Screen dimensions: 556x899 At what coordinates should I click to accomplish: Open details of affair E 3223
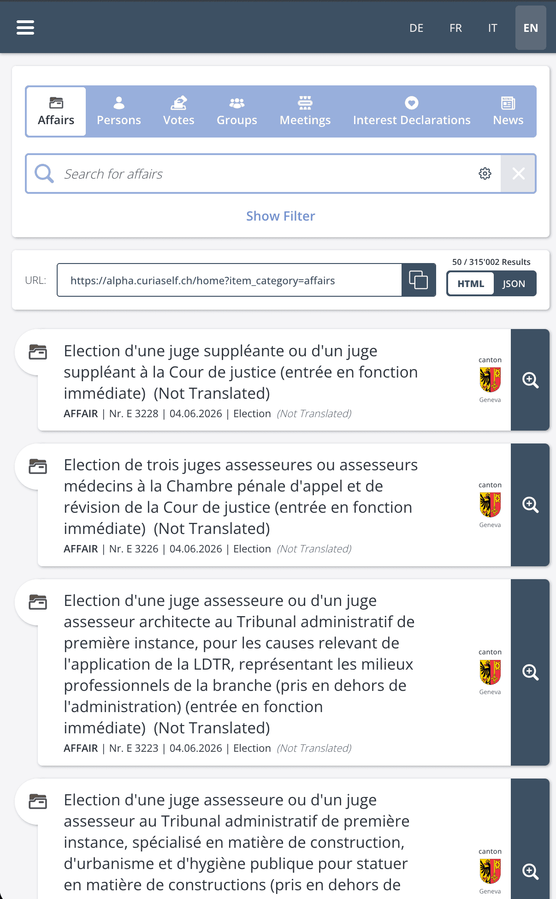click(530, 672)
